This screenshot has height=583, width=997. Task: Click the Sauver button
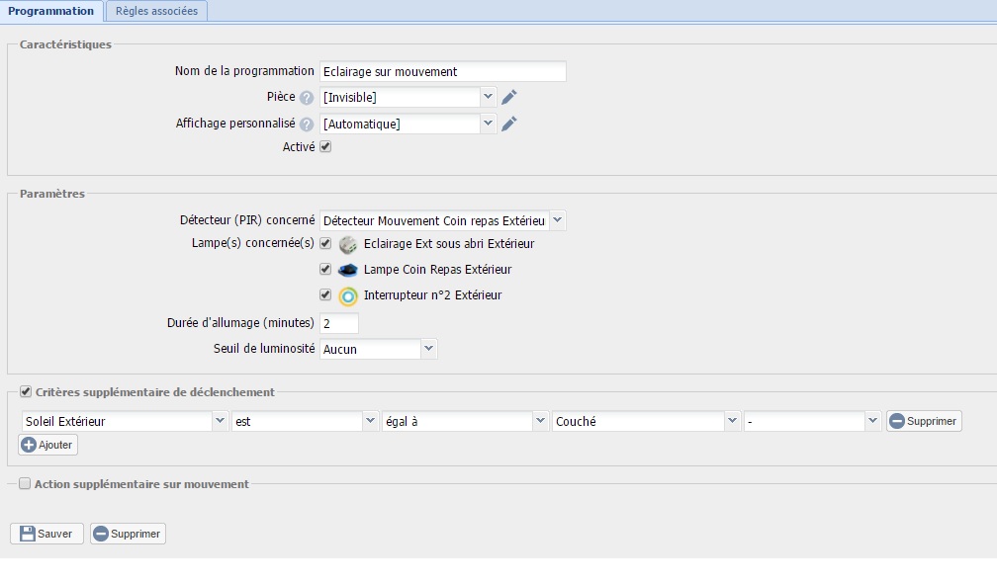(x=46, y=534)
